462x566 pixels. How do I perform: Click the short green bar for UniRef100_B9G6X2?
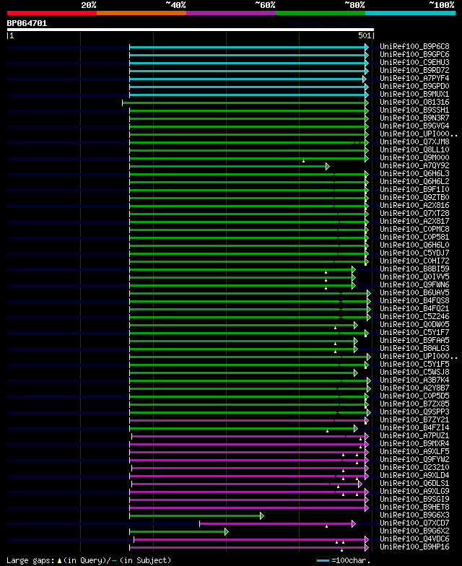(178, 531)
